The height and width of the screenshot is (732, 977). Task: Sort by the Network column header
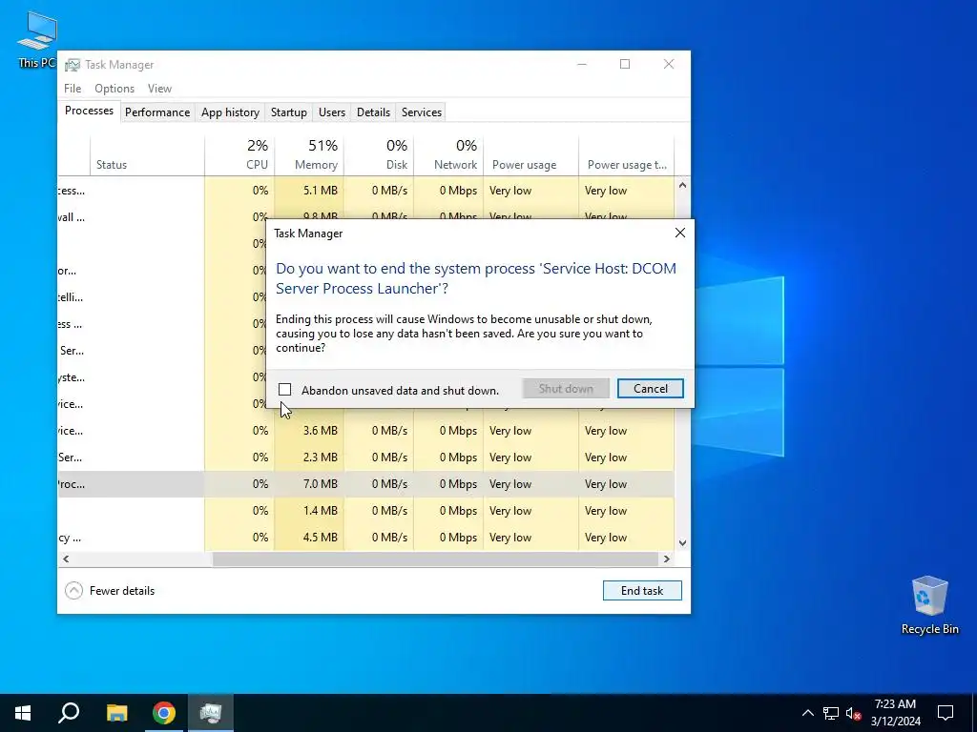[448, 155]
